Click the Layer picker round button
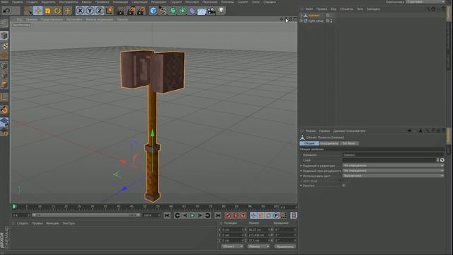The width and height of the screenshot is (453, 255). click(442, 160)
